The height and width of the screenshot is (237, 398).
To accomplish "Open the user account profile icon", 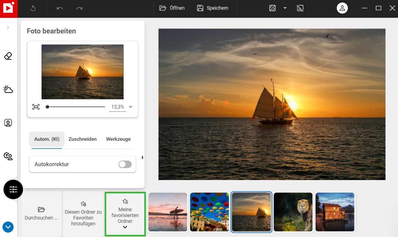I will point(342,8).
